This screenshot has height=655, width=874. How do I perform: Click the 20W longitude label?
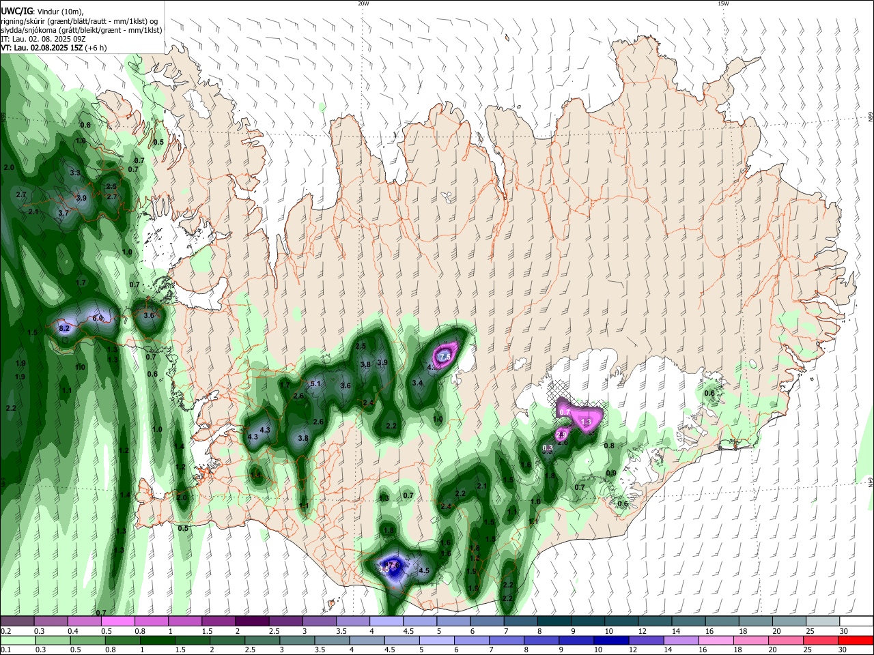[x=363, y=3]
